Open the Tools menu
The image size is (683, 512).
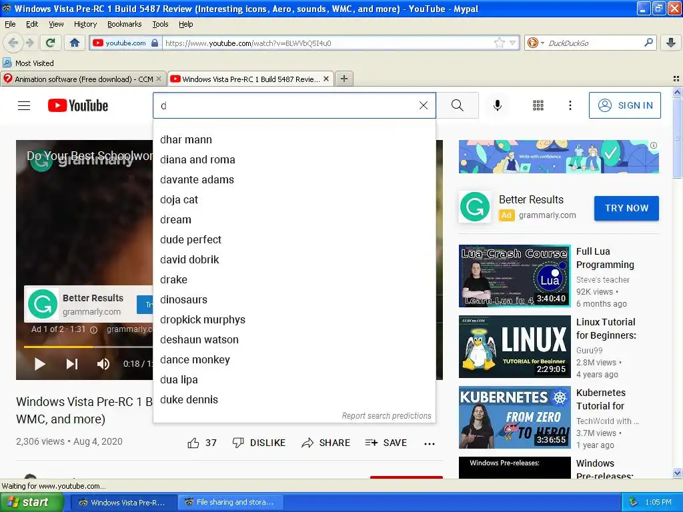click(160, 24)
